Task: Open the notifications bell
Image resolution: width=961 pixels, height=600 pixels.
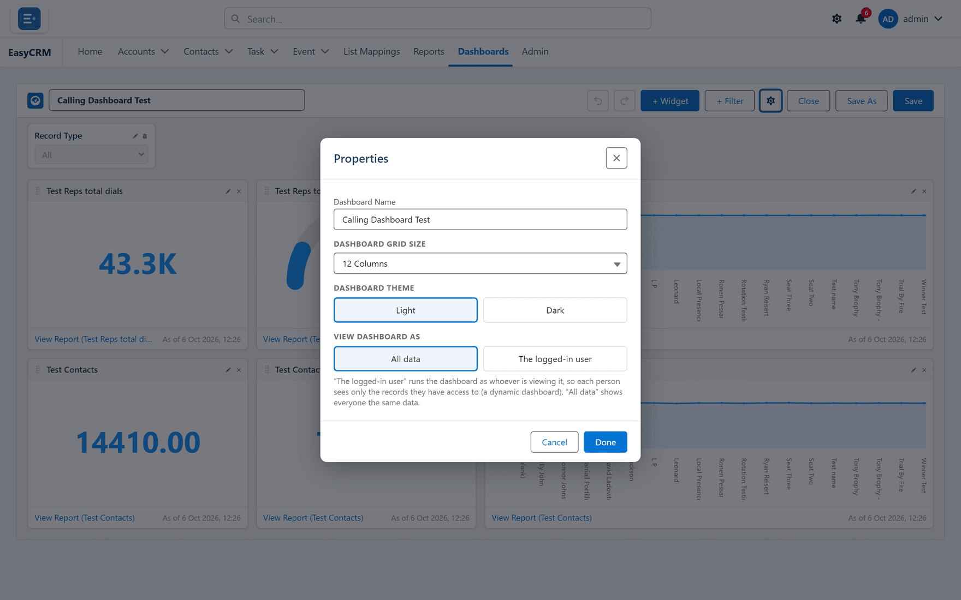Action: point(861,19)
